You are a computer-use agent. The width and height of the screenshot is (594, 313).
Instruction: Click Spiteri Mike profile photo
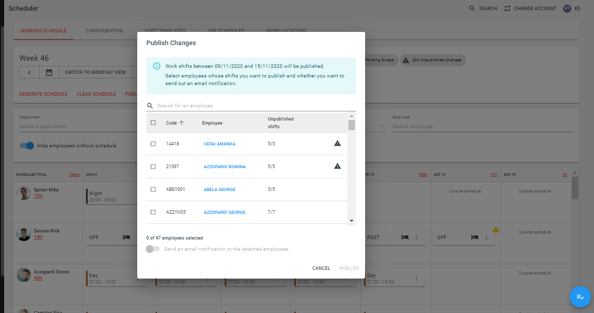point(23,193)
